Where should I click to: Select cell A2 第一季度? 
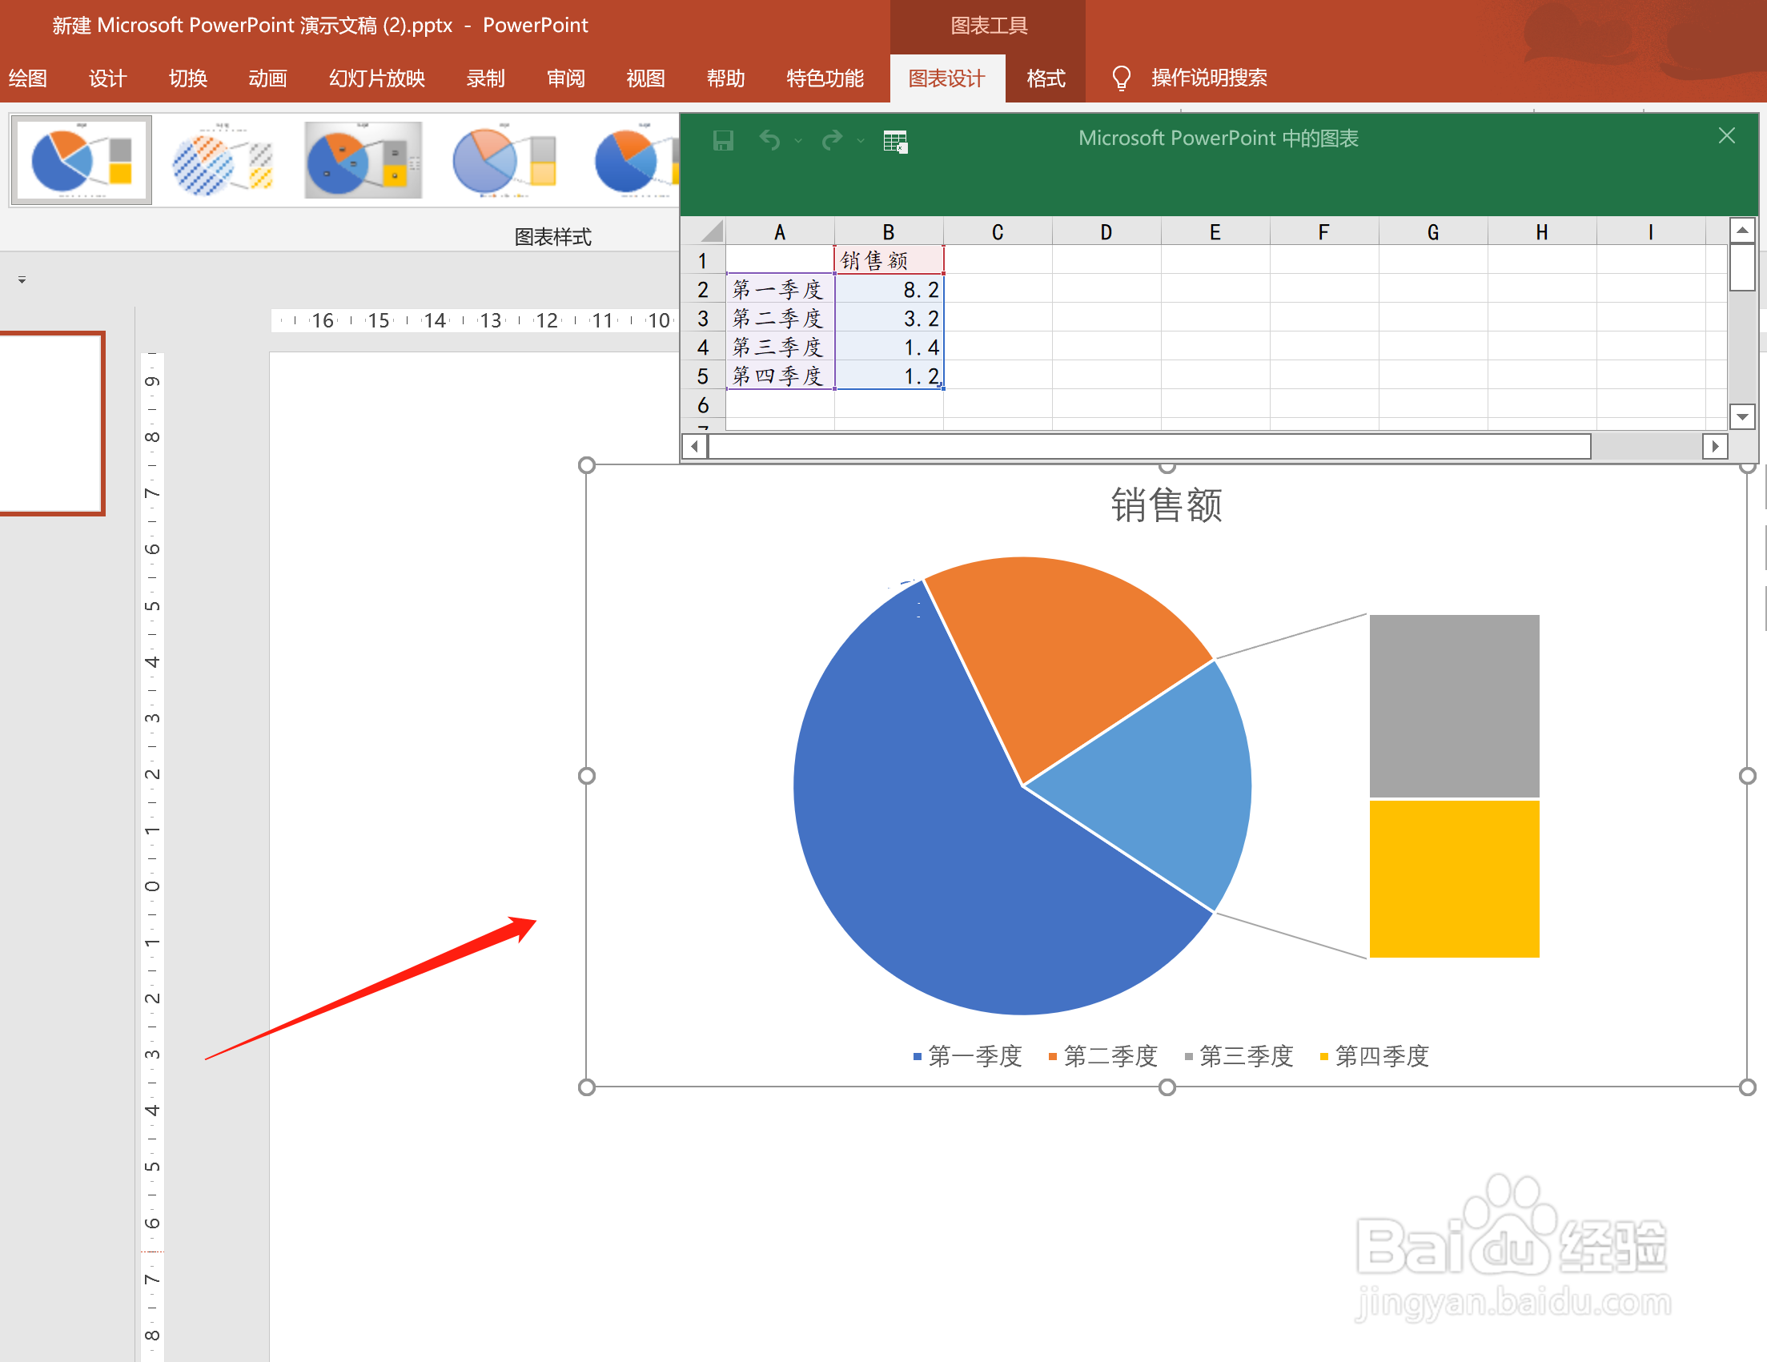[x=780, y=289]
